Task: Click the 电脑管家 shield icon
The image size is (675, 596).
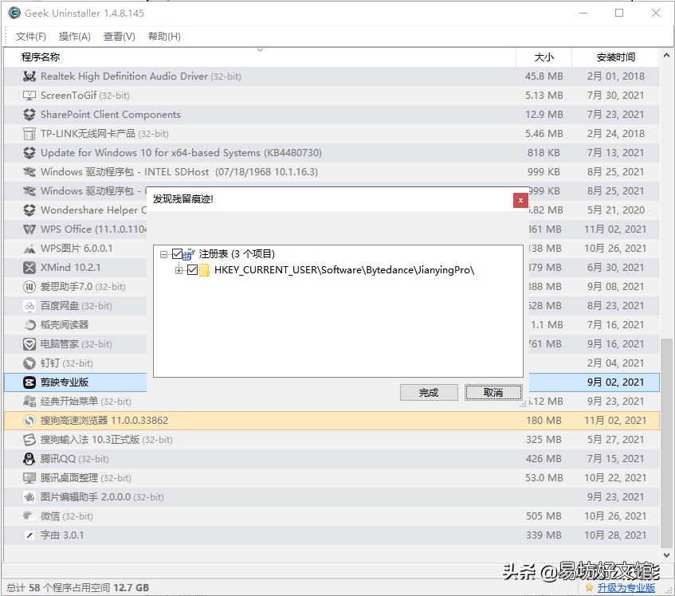Action: [29, 344]
